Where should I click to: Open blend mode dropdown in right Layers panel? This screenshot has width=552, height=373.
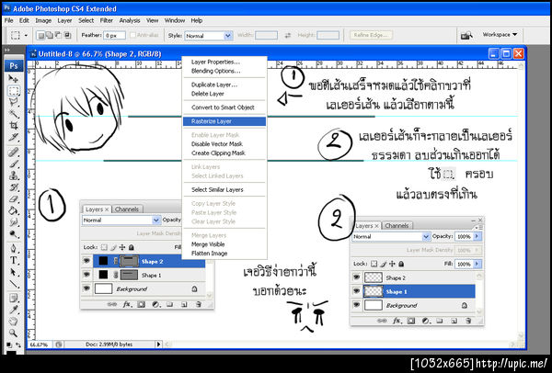point(391,237)
